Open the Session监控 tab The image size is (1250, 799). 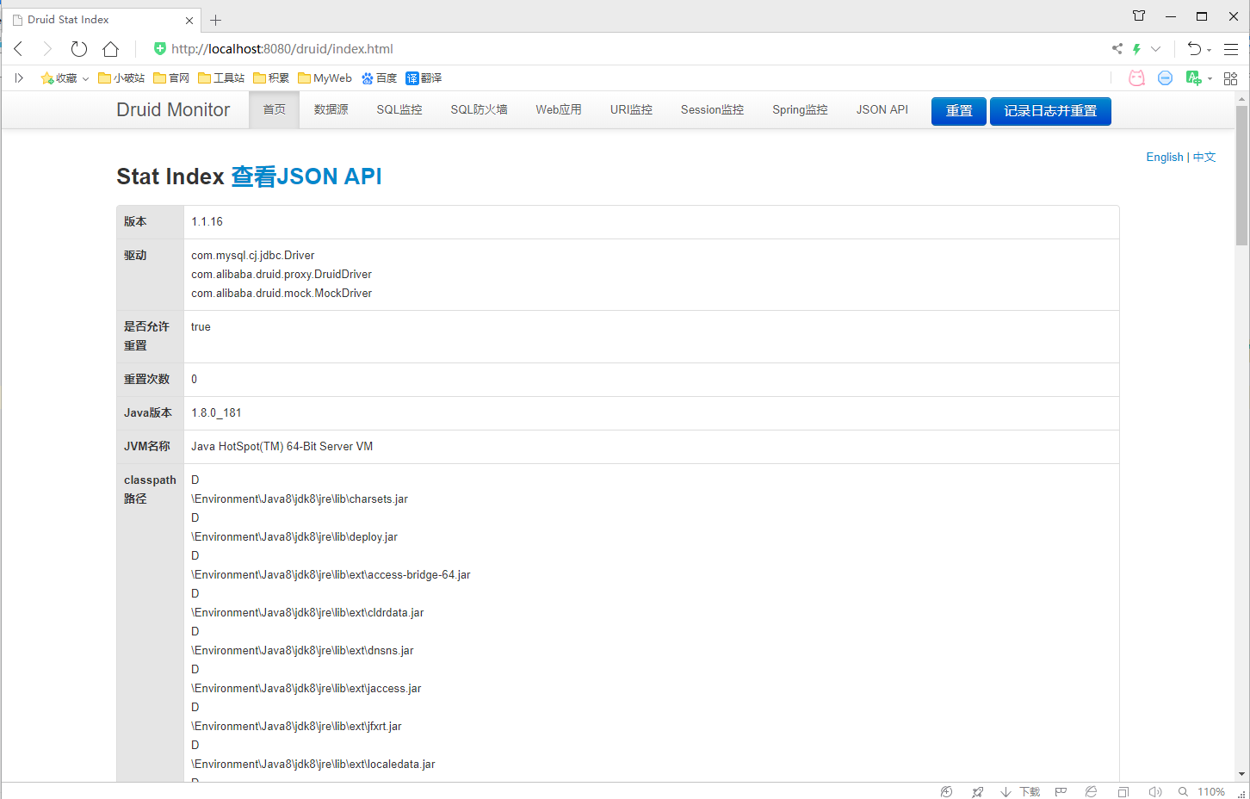click(712, 110)
